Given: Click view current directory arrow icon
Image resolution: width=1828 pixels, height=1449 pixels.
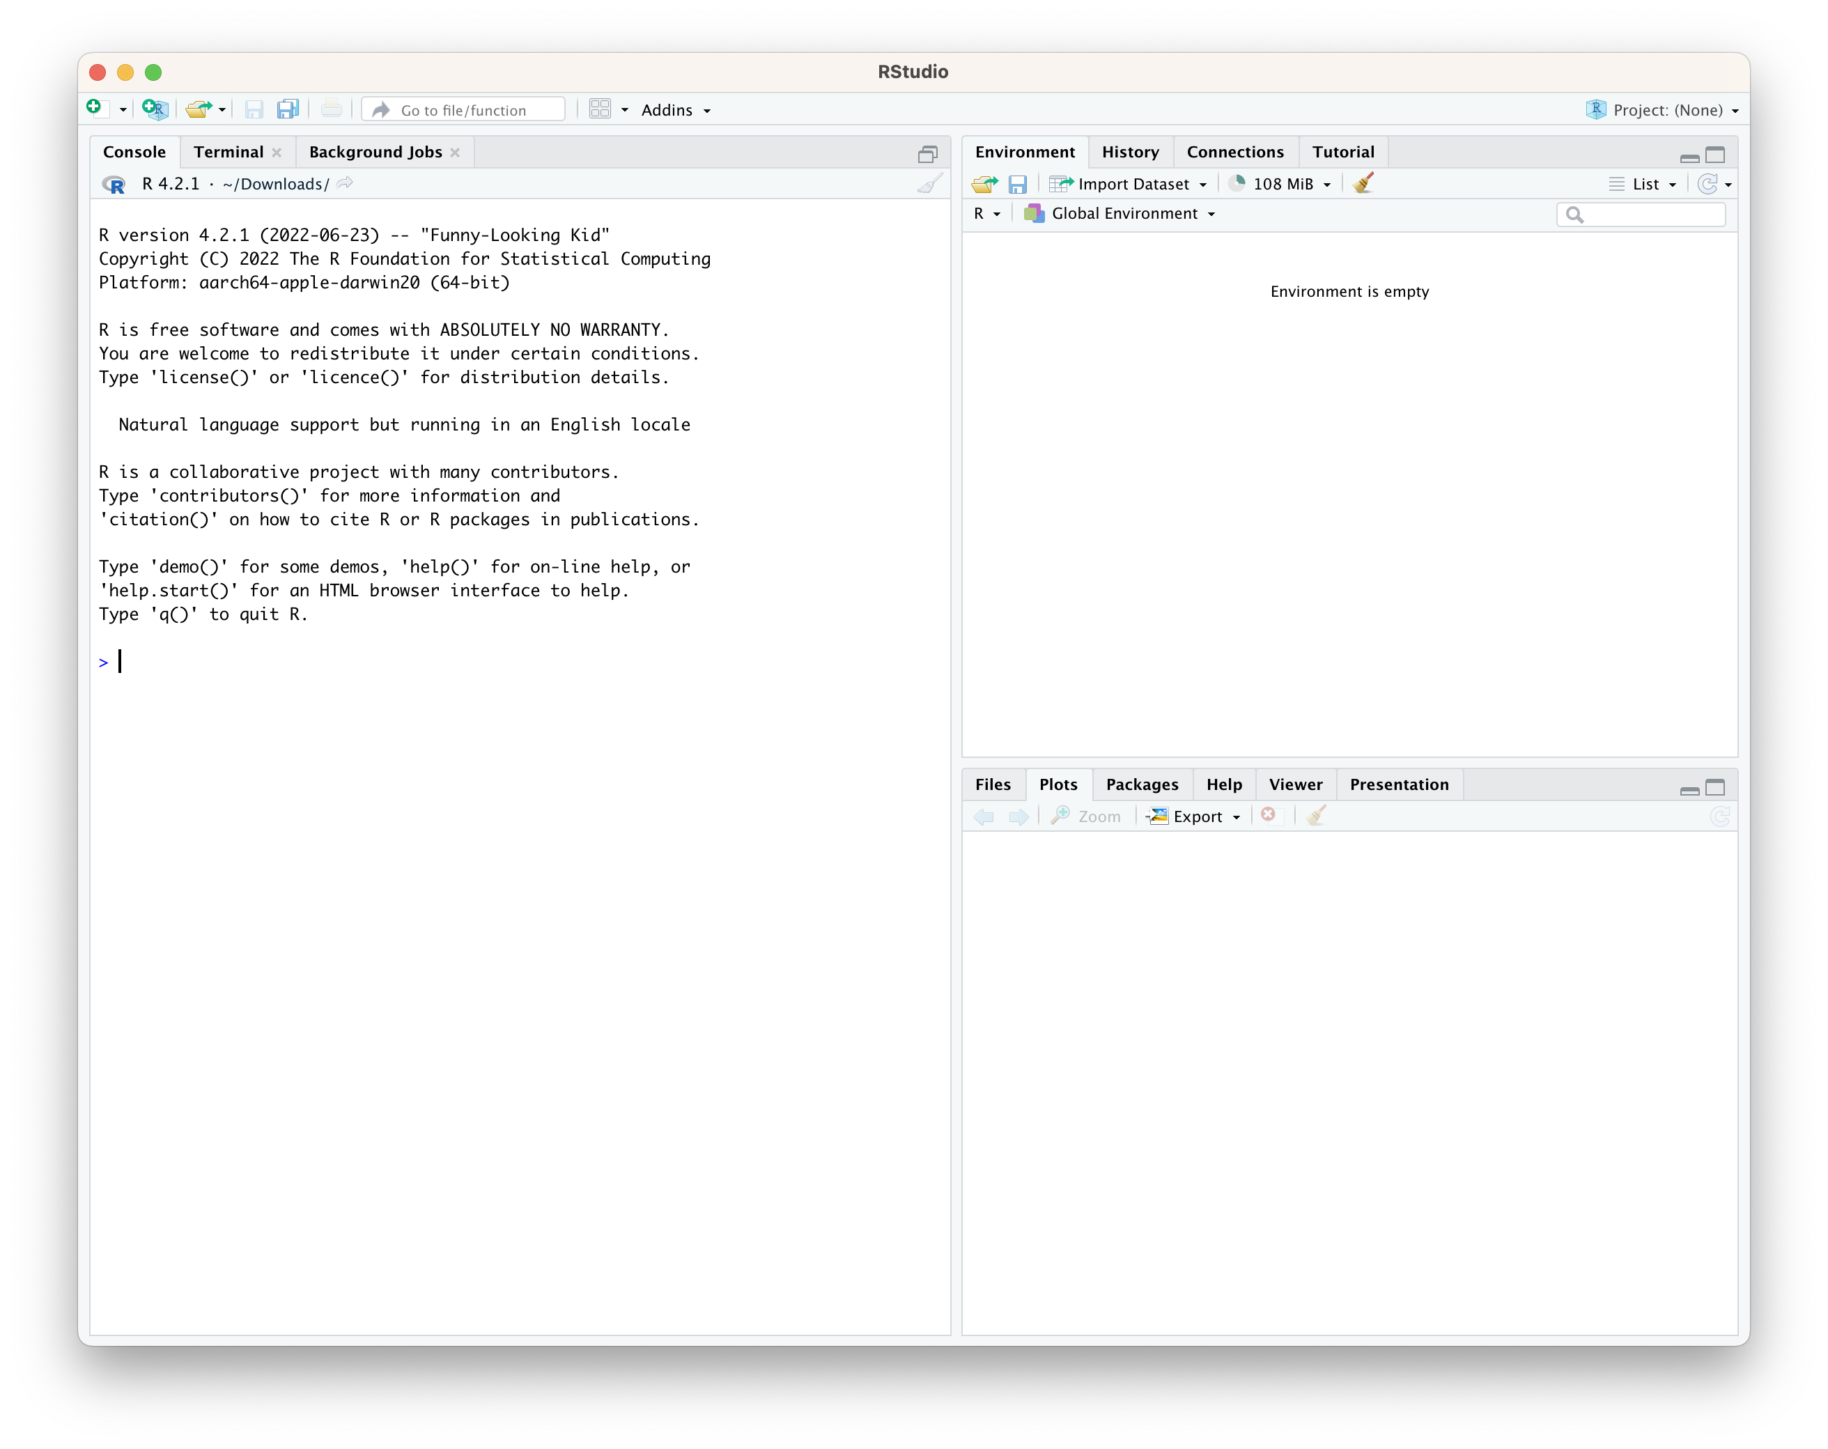Looking at the screenshot, I should (x=345, y=184).
